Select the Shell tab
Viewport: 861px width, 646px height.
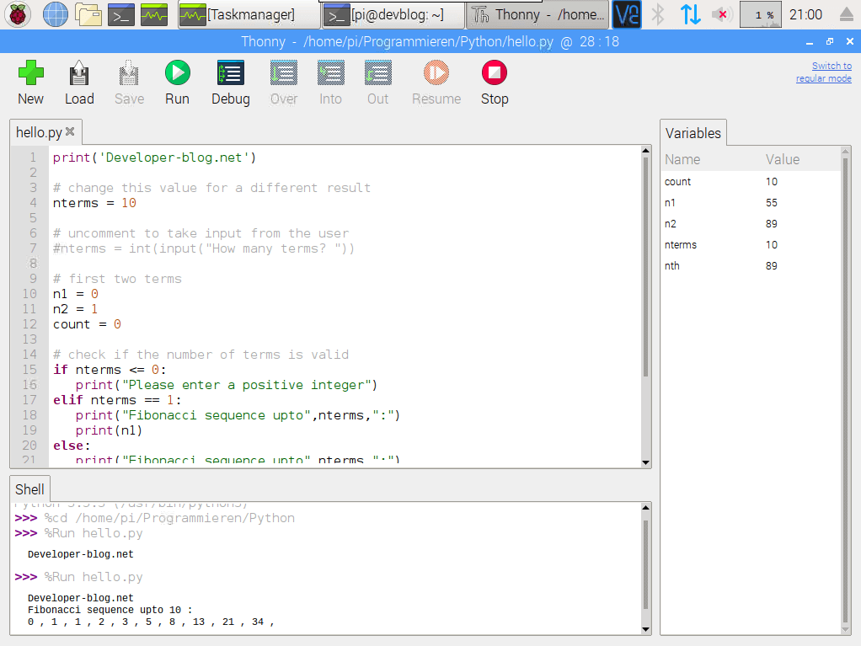(29, 489)
